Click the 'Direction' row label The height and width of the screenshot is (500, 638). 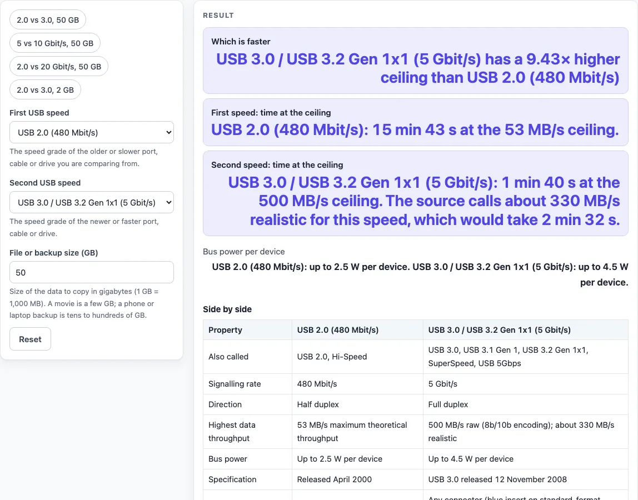point(247,404)
